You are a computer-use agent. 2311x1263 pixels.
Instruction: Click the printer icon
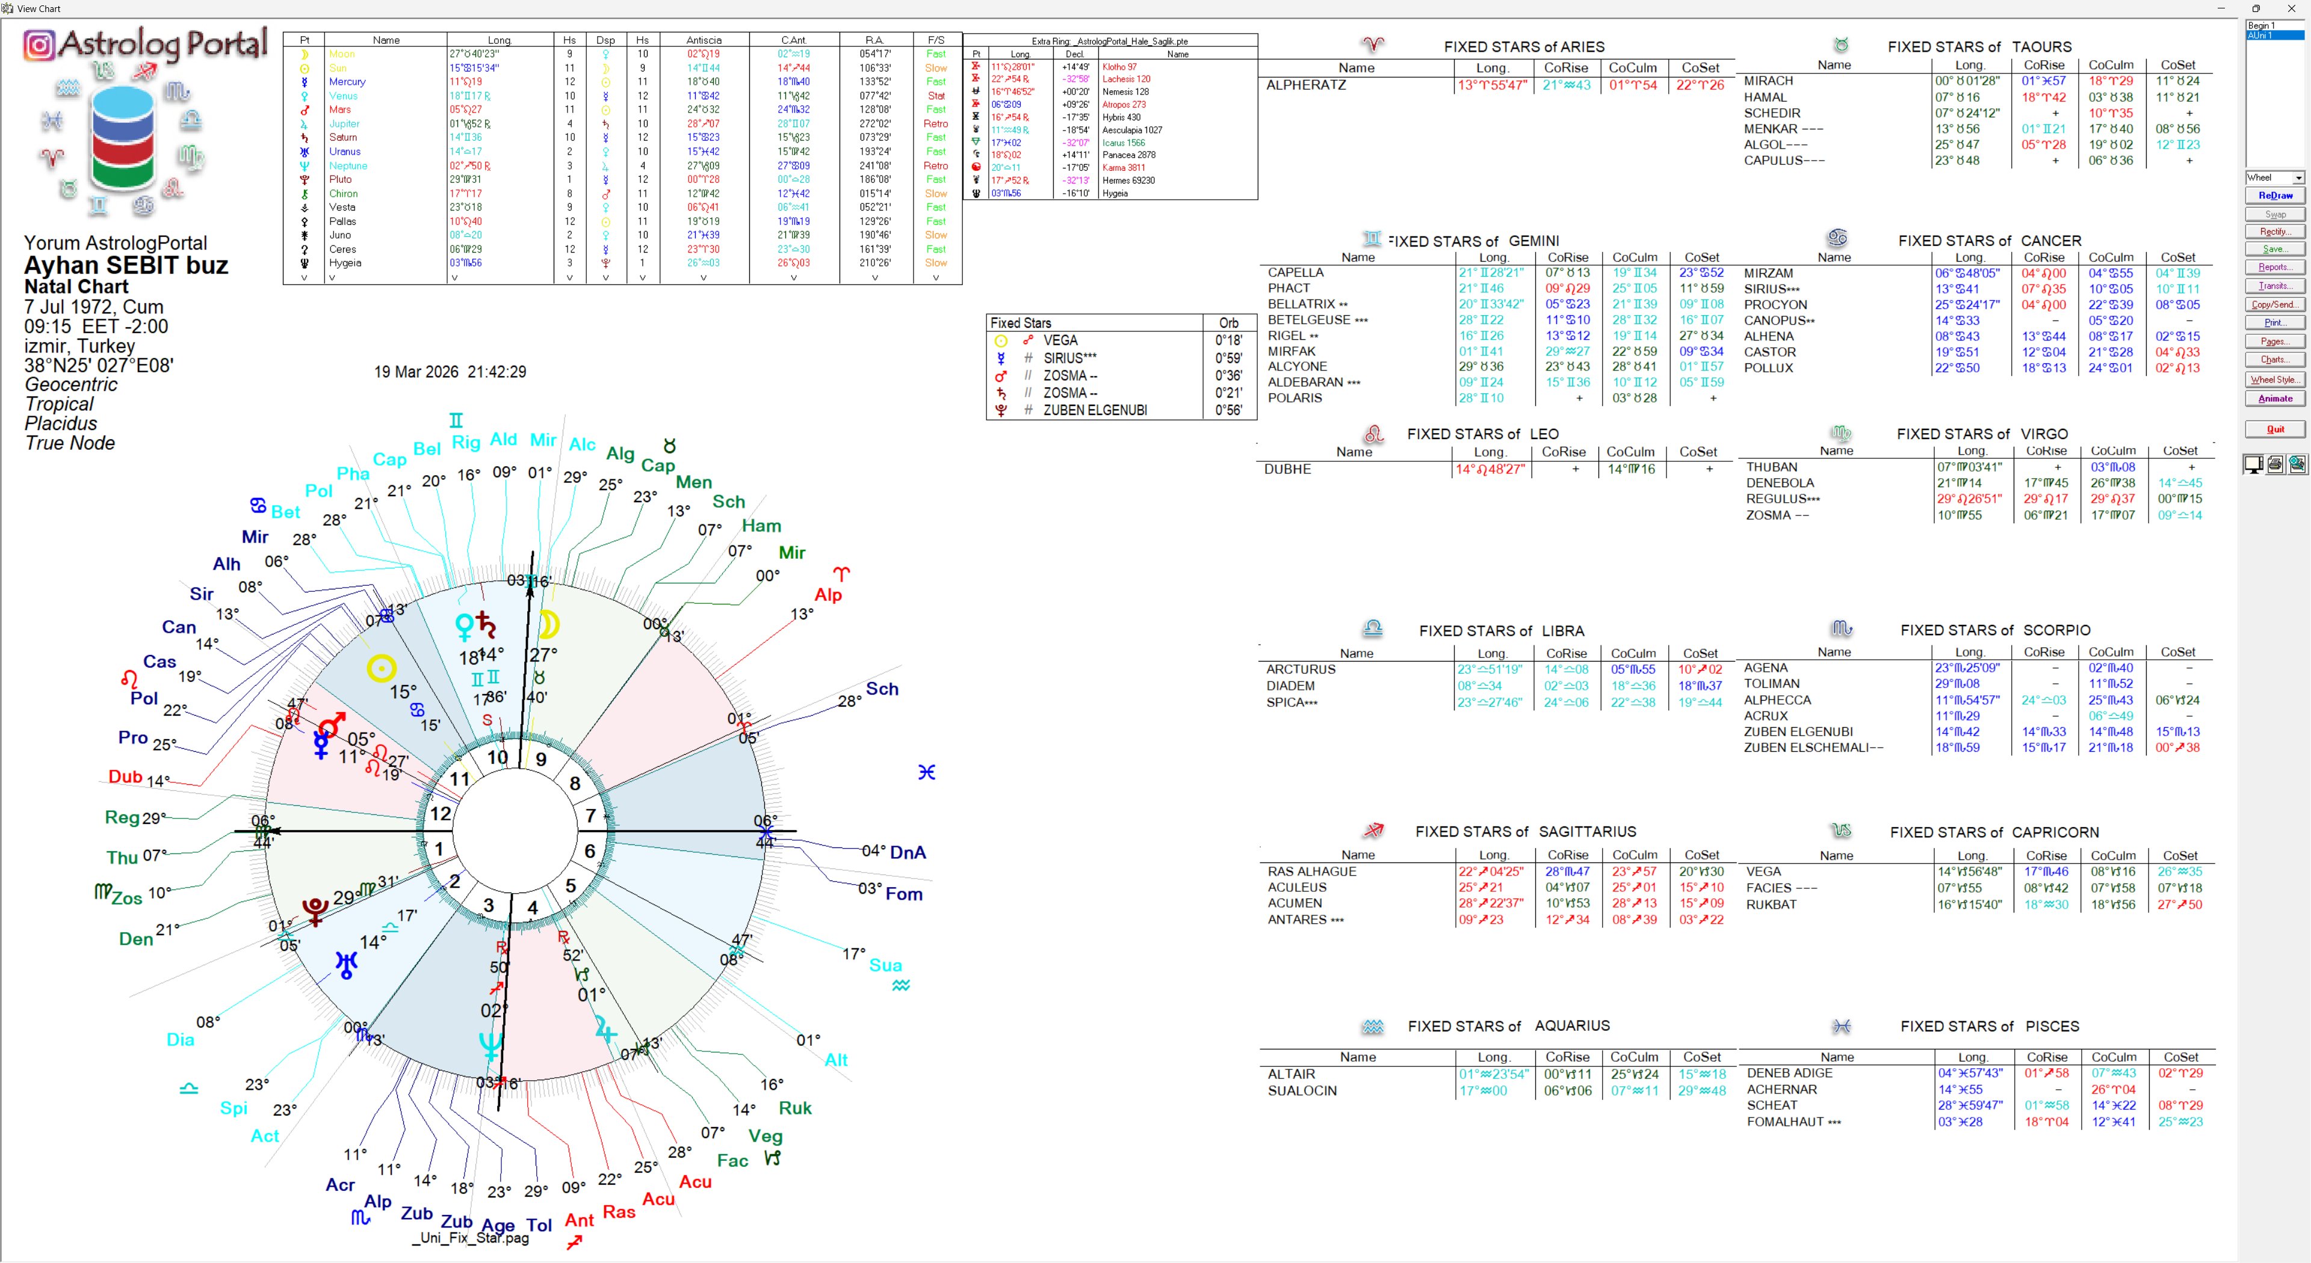pyautogui.click(x=2275, y=464)
